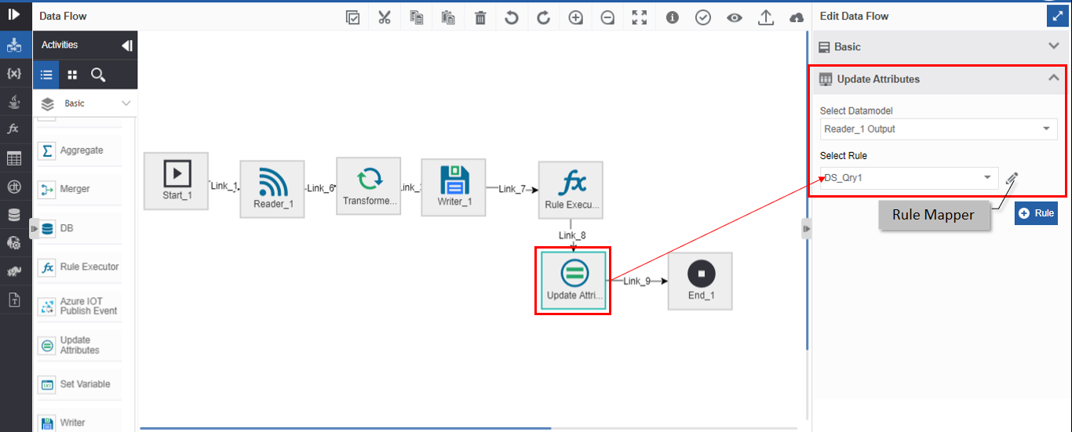Redo the change in toolbar
This screenshot has height=432, width=1072.
pyautogui.click(x=544, y=17)
